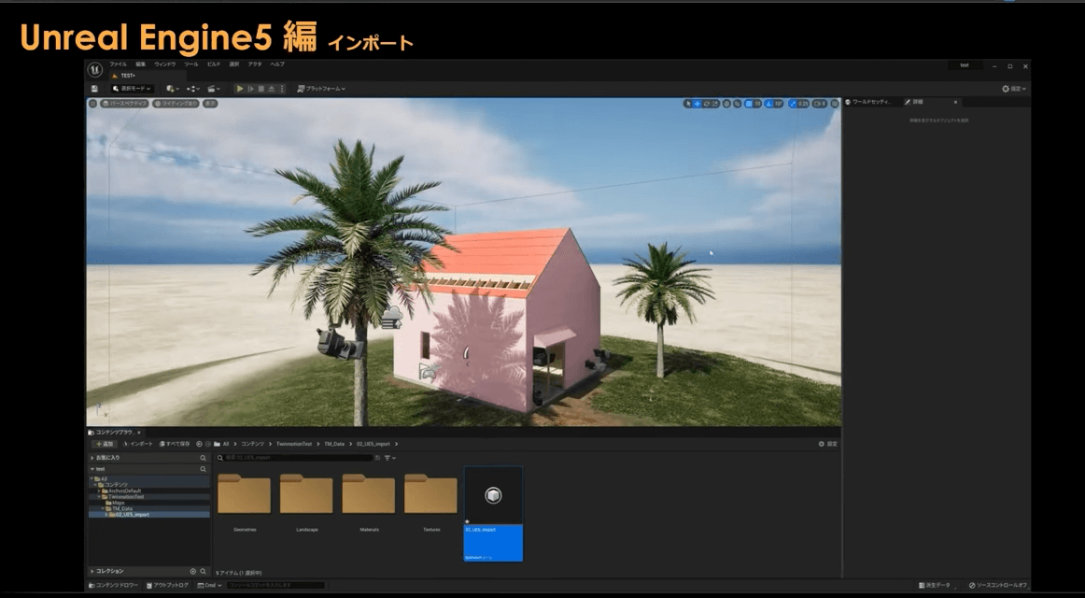Open the play options three-dot menu

pyautogui.click(x=282, y=89)
